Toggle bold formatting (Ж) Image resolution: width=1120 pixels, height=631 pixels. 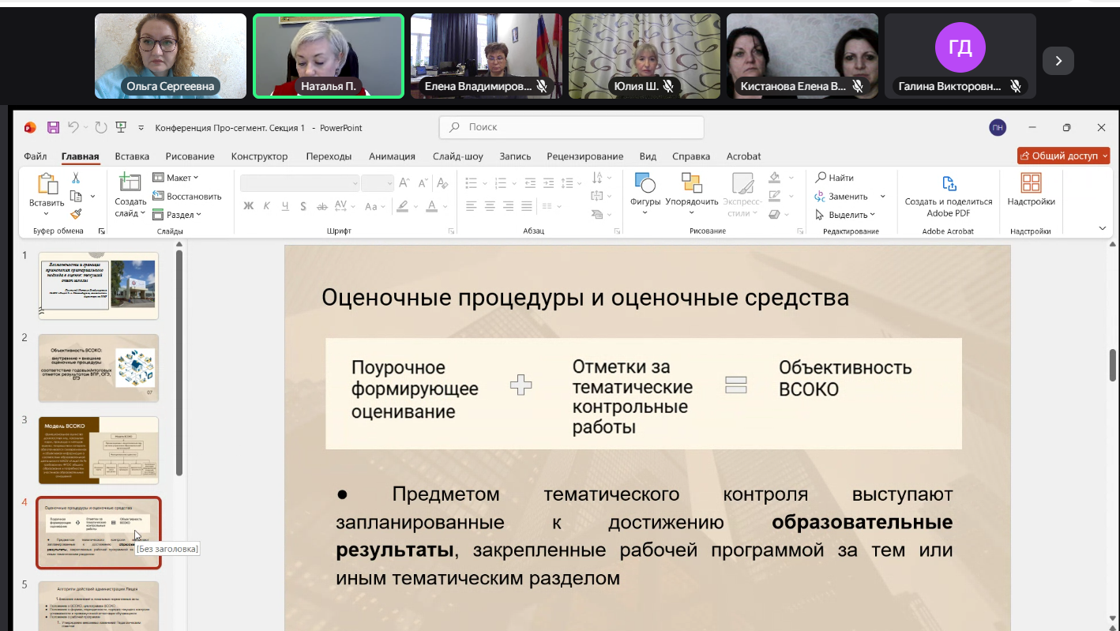pyautogui.click(x=248, y=206)
